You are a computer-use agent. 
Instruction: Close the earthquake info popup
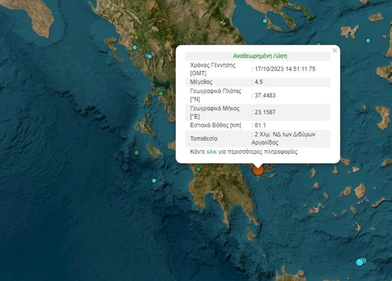coord(335,51)
